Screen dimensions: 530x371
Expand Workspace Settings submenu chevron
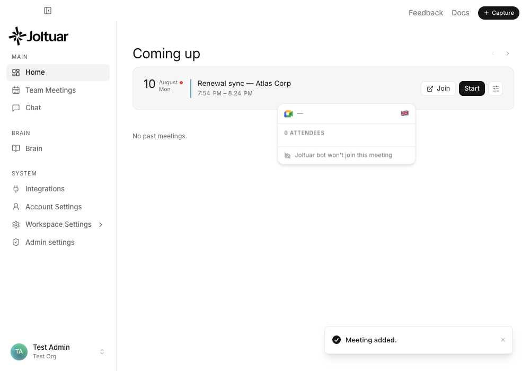(101, 225)
